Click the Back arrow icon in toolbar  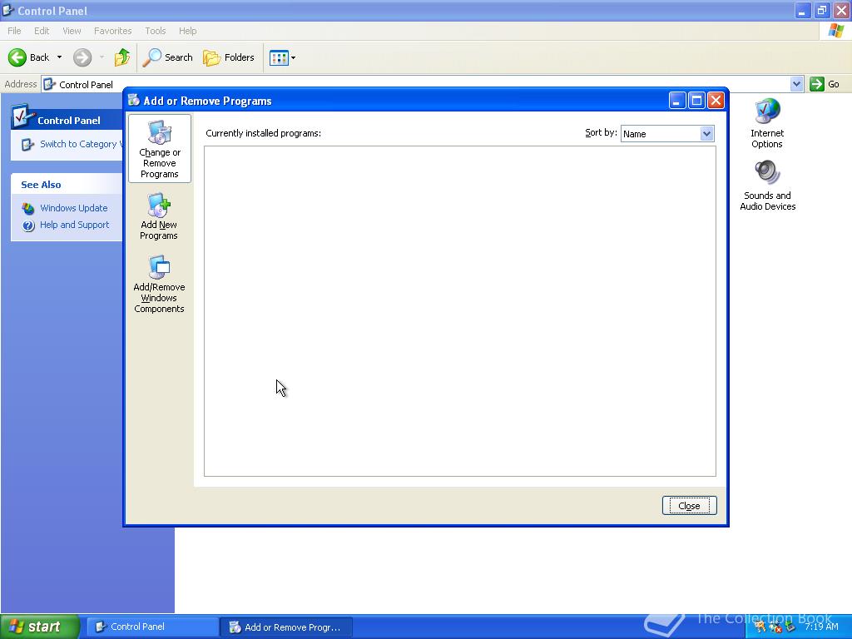[17, 57]
